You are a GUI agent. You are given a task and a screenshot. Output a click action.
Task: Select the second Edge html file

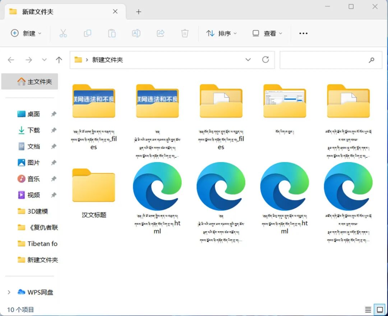pyautogui.click(x=221, y=186)
